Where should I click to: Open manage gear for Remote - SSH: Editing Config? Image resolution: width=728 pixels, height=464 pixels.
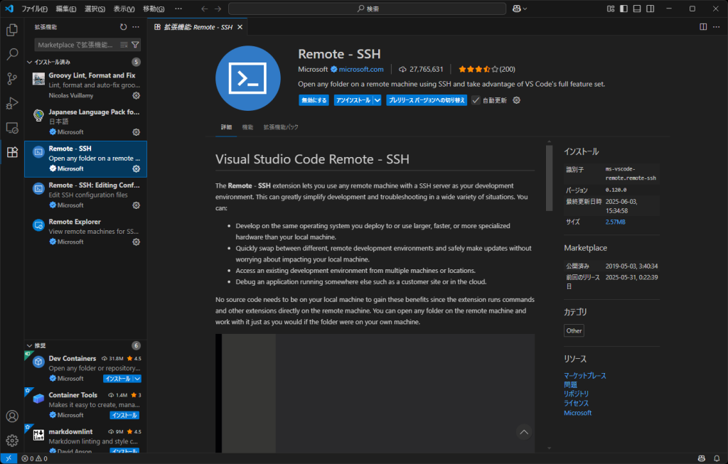click(x=136, y=205)
